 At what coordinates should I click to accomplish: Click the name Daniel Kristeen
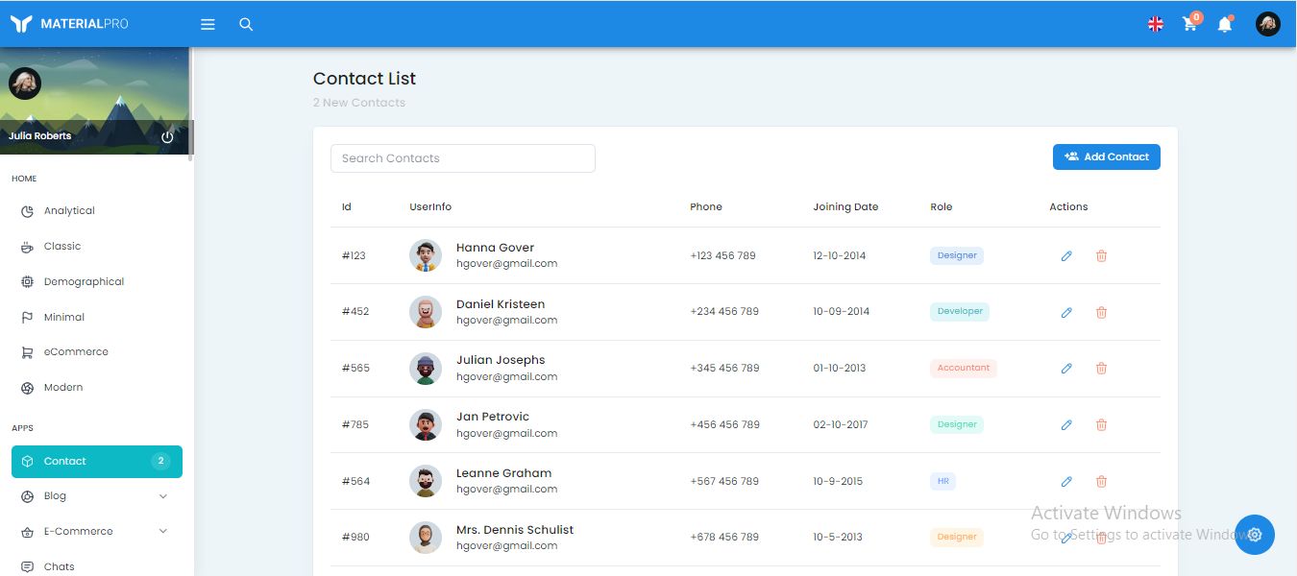[501, 304]
